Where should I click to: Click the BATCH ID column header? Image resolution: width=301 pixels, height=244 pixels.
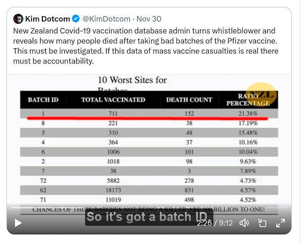click(x=43, y=100)
